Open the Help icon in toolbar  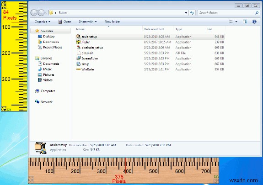click(x=254, y=21)
